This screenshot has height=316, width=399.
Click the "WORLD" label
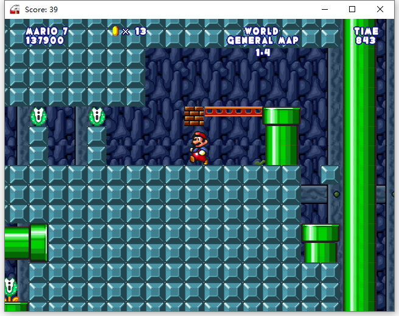pos(262,31)
